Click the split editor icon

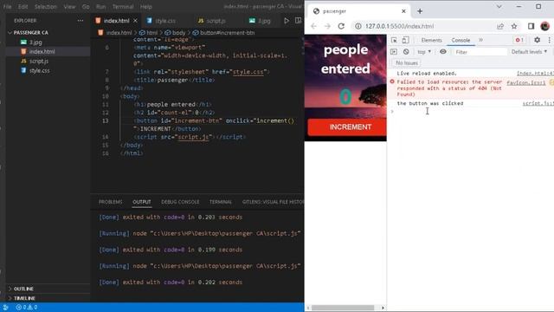pos(298,21)
